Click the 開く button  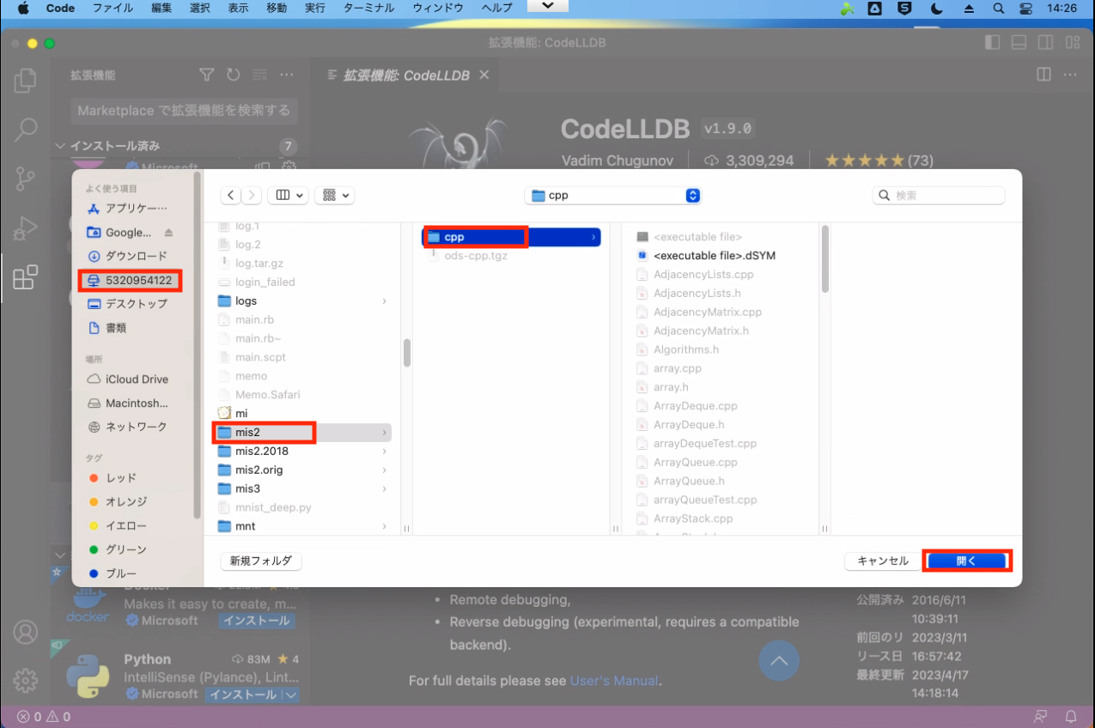click(966, 561)
